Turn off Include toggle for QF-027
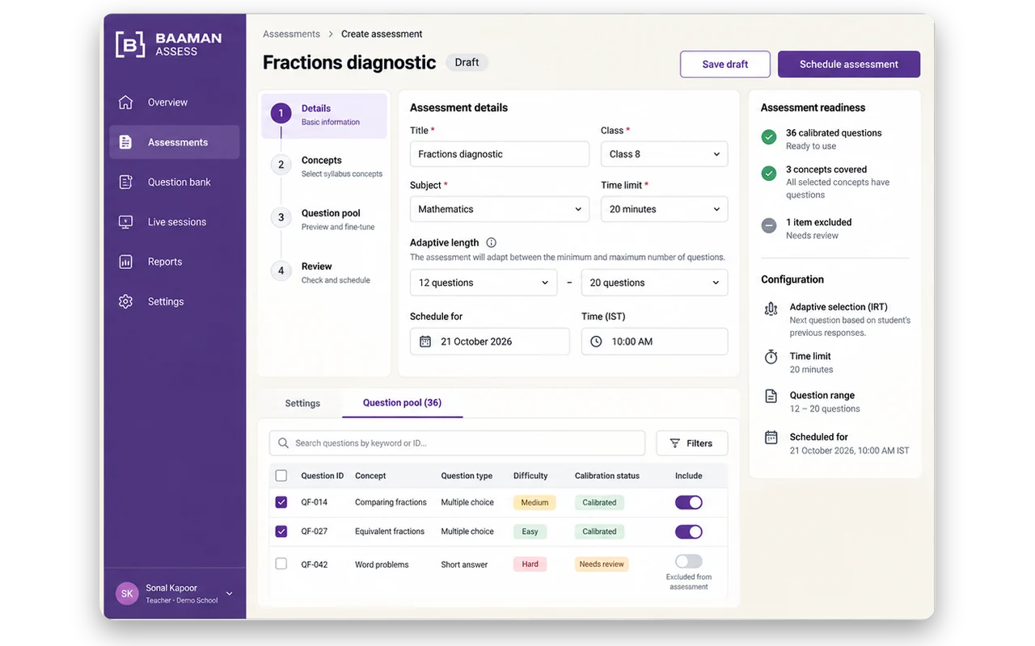The width and height of the screenshot is (1035, 646). tap(689, 531)
